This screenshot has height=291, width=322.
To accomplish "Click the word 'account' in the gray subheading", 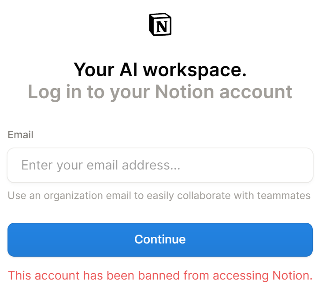I will pyautogui.click(x=256, y=92).
